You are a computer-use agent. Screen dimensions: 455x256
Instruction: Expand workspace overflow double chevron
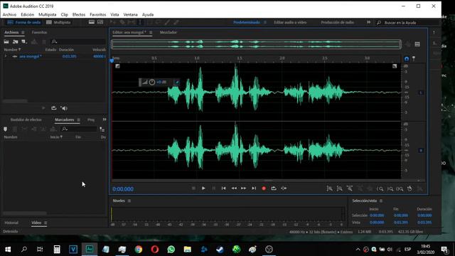tap(368, 22)
